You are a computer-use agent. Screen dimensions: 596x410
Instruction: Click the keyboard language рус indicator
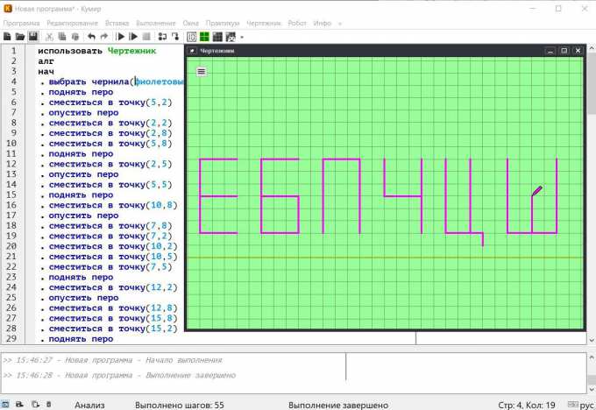tap(586, 405)
